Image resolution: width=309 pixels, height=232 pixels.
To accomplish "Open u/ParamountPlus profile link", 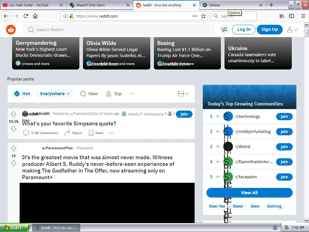I will 57,148.
